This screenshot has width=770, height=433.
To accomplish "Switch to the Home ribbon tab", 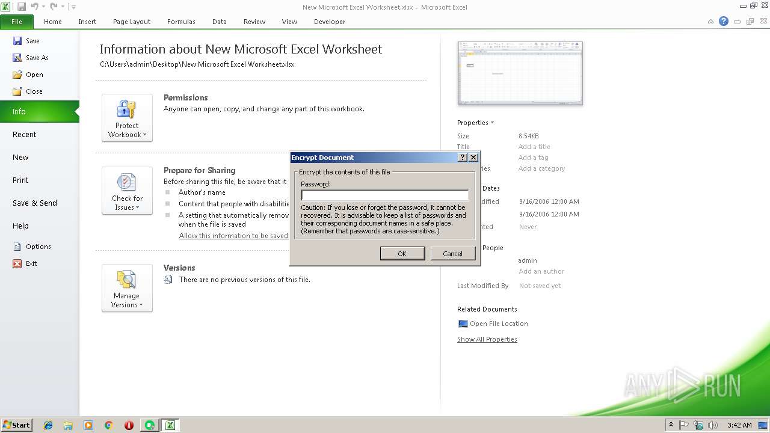I will (x=53, y=22).
